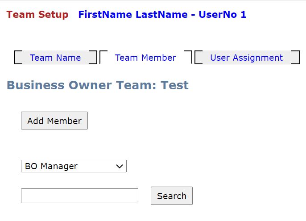The image size is (306, 221).
Task: Open the User Assignment tab
Action: click(x=247, y=58)
